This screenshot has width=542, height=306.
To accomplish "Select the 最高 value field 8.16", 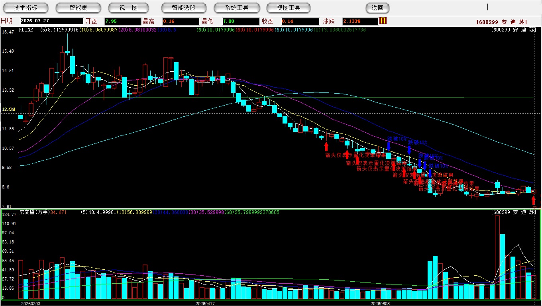I will pos(181,21).
